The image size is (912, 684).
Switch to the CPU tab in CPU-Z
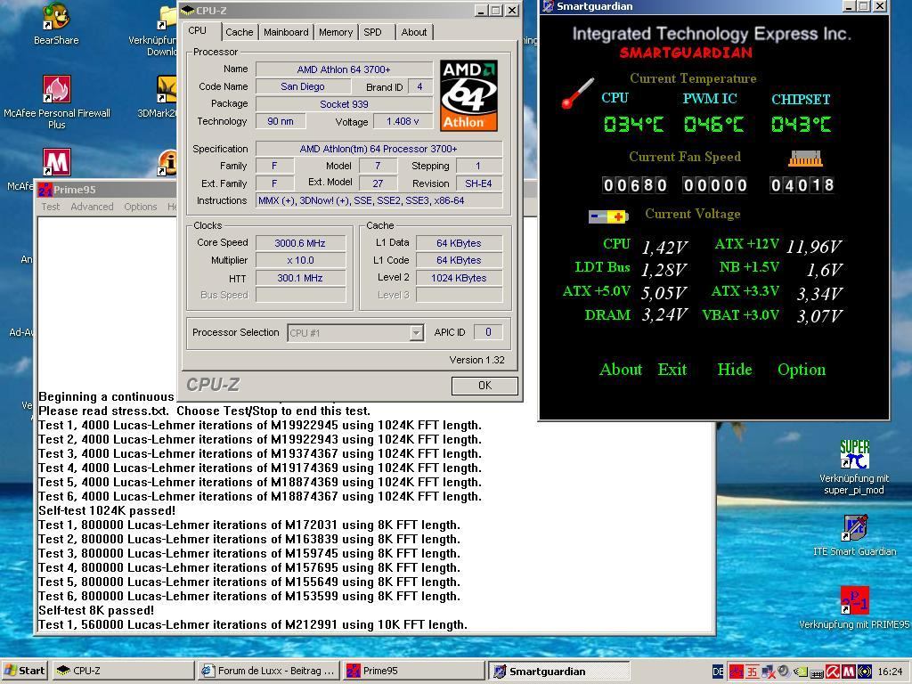tap(197, 31)
